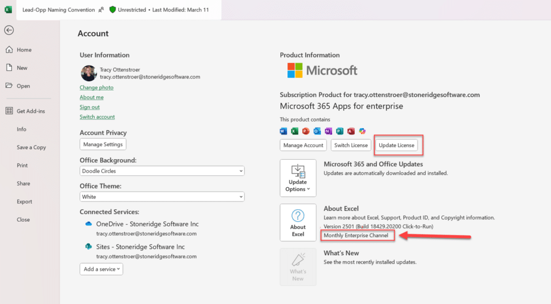The width and height of the screenshot is (551, 304).
Task: Click the Word icon under product contains
Action: pyautogui.click(x=284, y=131)
